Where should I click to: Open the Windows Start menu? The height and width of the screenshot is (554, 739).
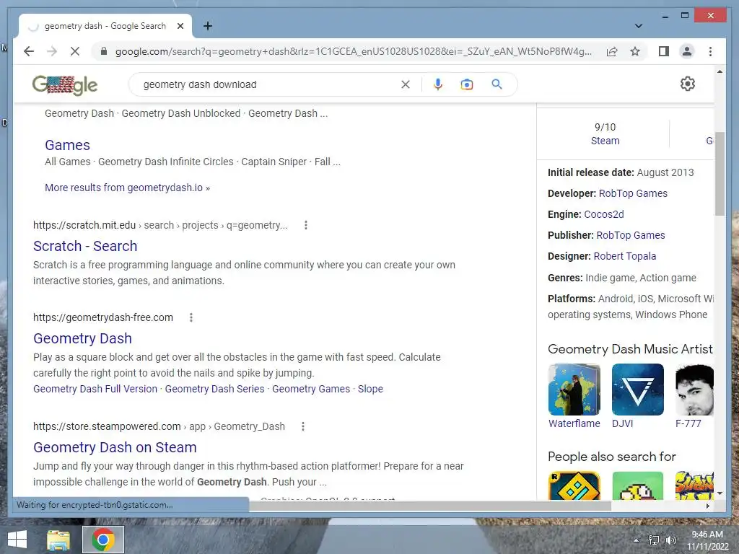pyautogui.click(x=17, y=540)
